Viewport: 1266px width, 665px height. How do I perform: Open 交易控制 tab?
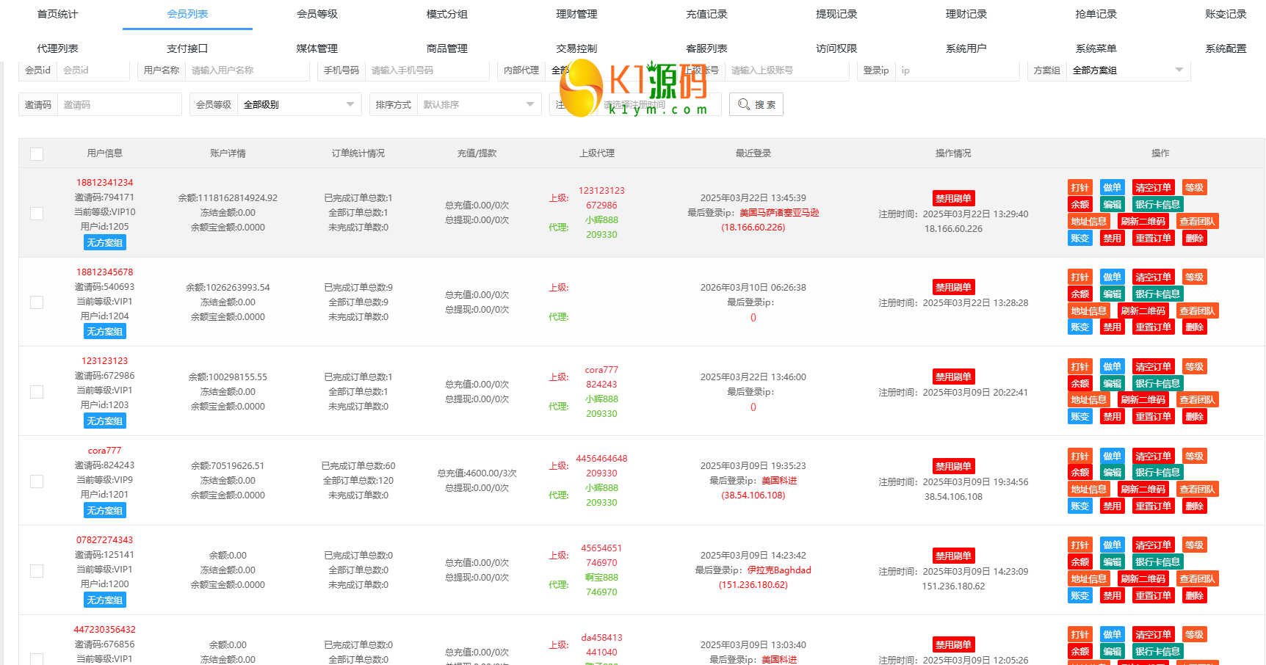(576, 48)
